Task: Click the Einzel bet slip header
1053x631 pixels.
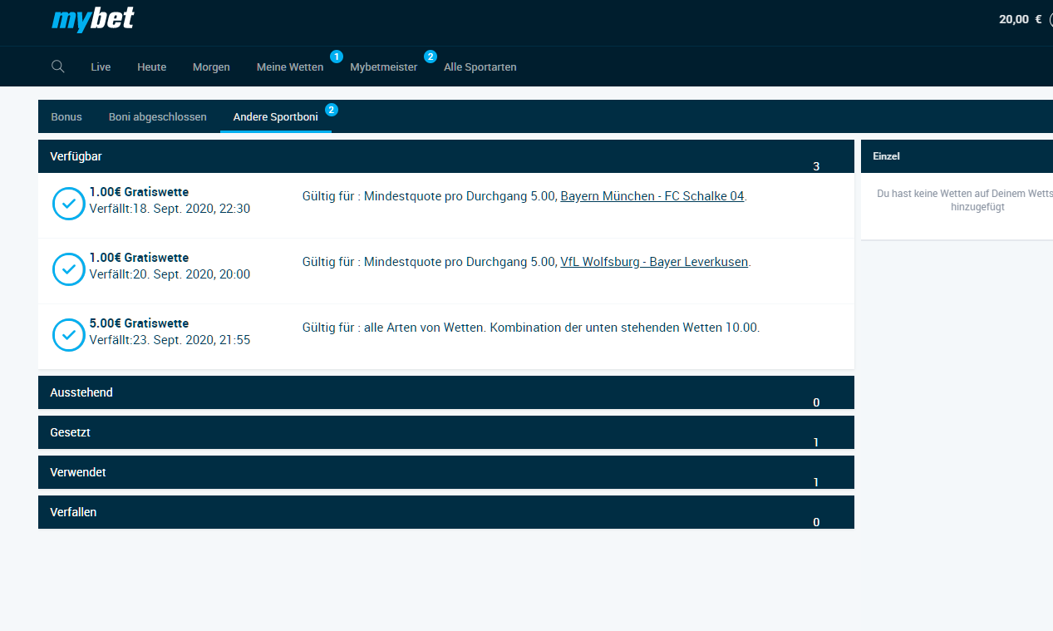Action: [957, 156]
